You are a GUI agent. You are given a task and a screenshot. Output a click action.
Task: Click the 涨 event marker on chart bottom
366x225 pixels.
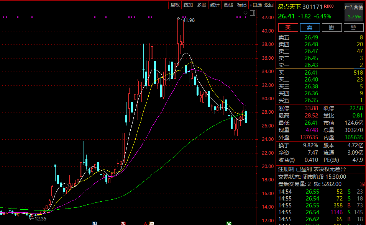pyautogui.click(x=123, y=223)
